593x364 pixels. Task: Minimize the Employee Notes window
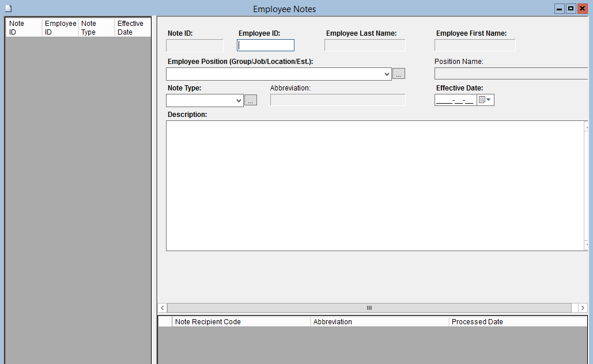(560, 9)
